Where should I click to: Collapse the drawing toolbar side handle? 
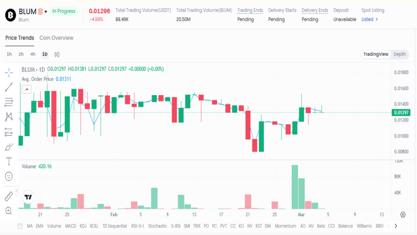pyautogui.click(x=17, y=191)
